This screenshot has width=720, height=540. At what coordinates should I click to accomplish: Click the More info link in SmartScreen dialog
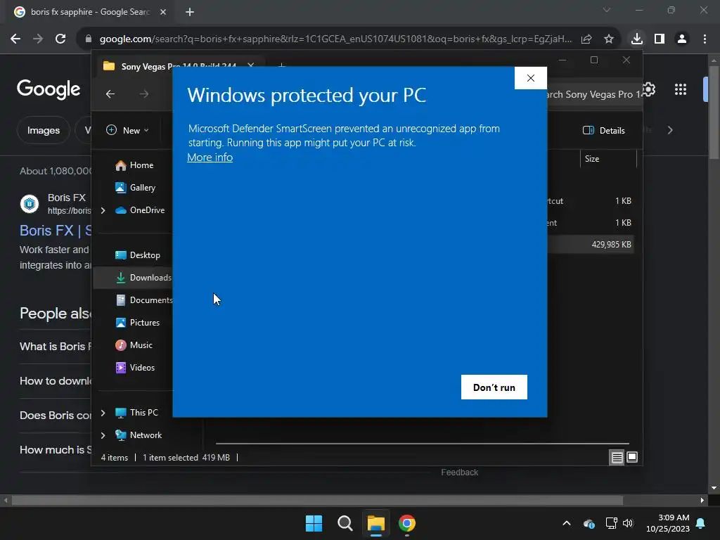pos(210,157)
